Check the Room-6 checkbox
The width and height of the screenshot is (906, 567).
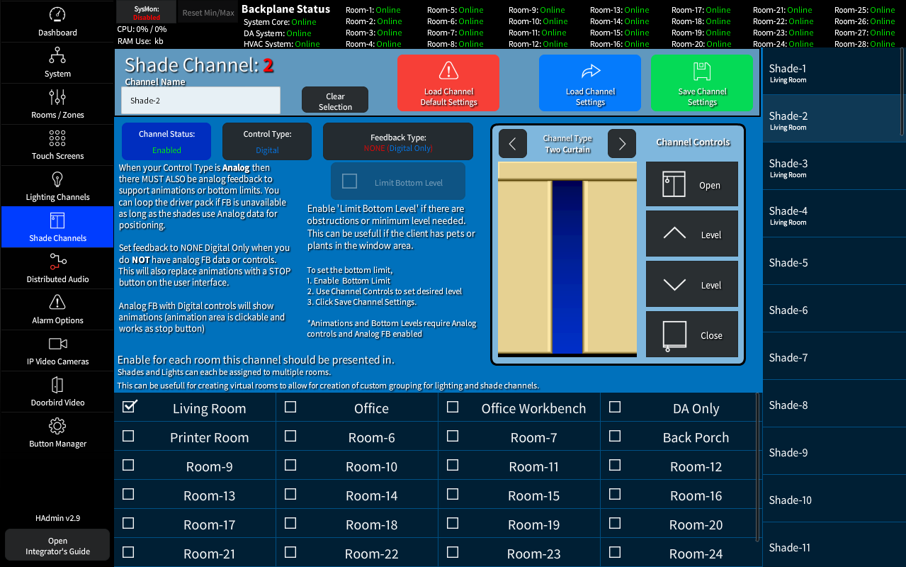point(290,436)
